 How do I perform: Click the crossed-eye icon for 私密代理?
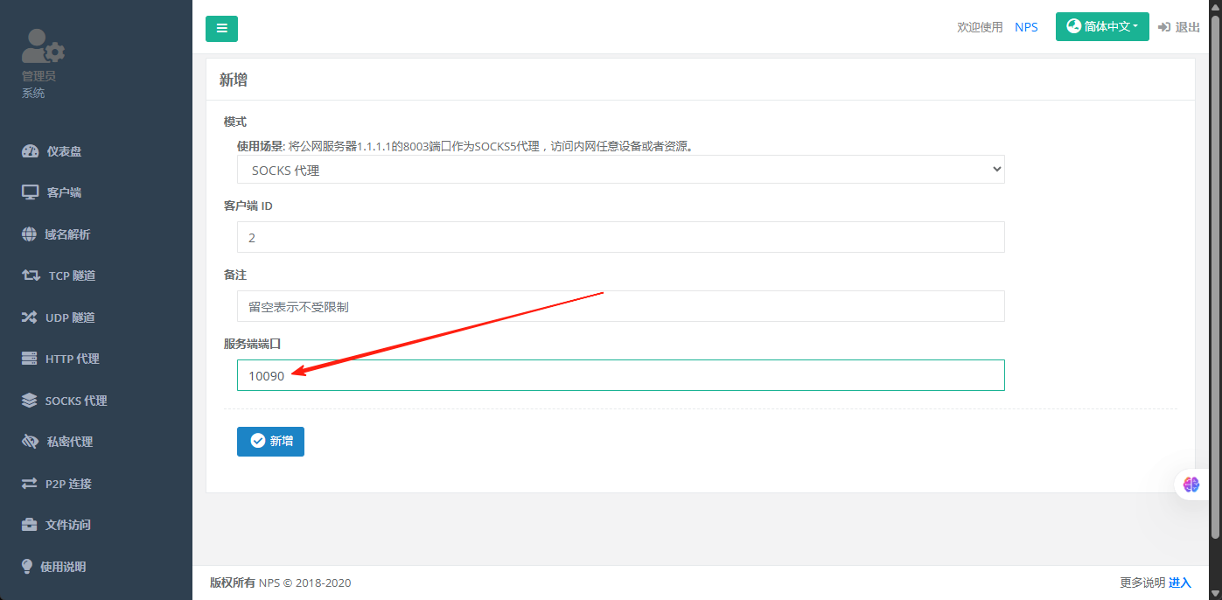click(x=31, y=442)
